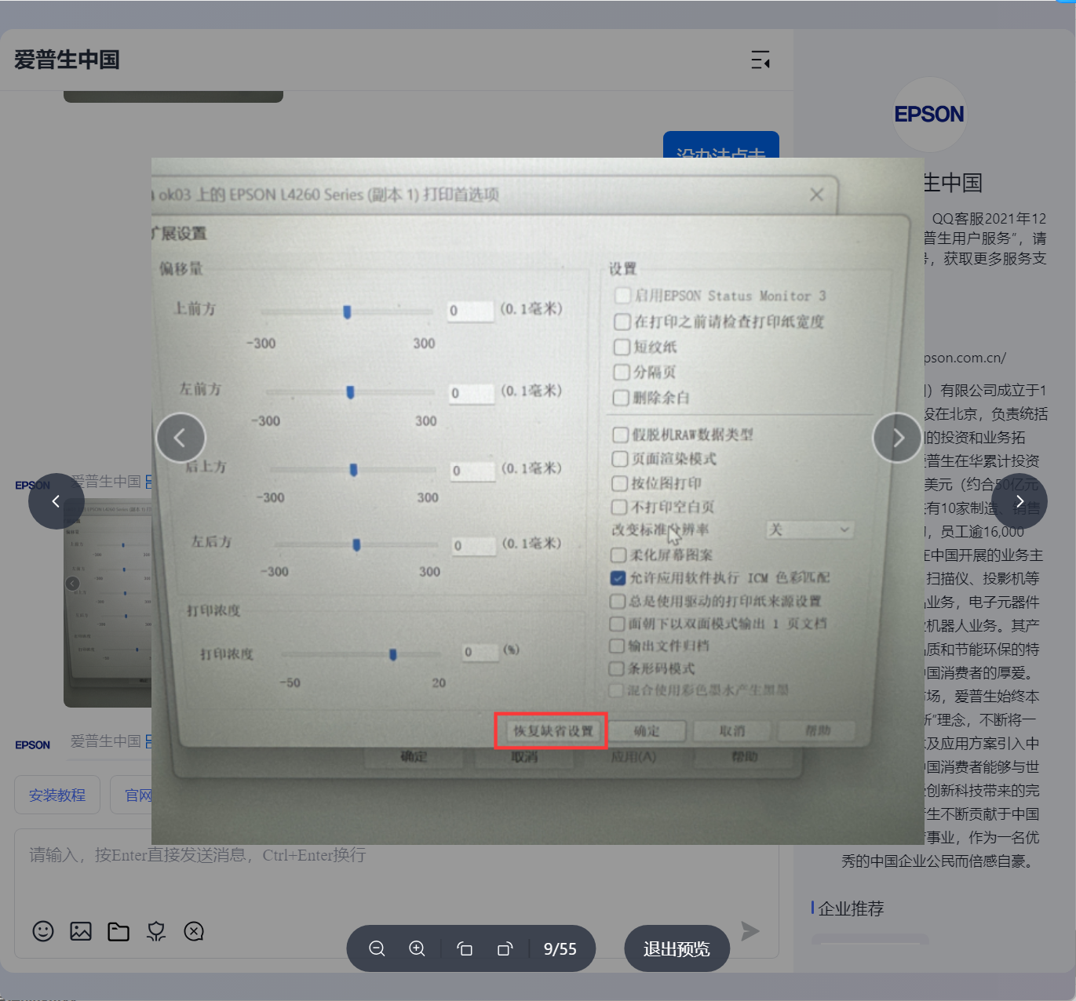Viewport: 1076px width, 1001px height.
Task: Click 安装教程 quick reply button
Action: click(57, 795)
